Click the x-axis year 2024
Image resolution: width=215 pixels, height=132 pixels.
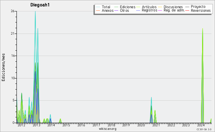[x=201, y=125]
